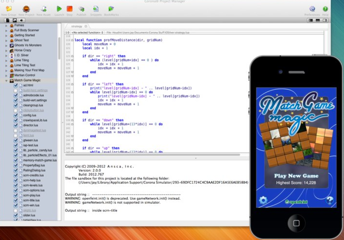Expand the Ghost Test project
Image resolution: width=344 pixels, height=240 pixels.
click(x=6, y=41)
